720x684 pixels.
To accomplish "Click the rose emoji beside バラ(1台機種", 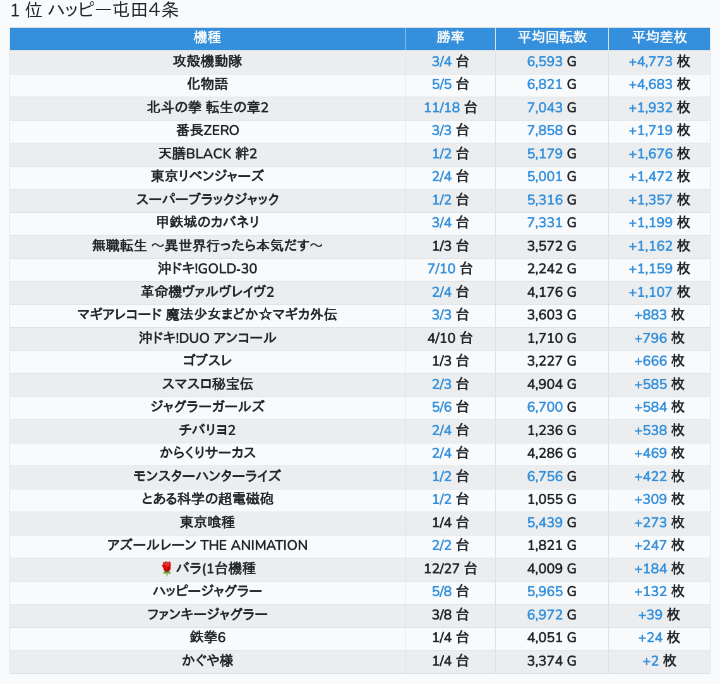I will pos(167,568).
